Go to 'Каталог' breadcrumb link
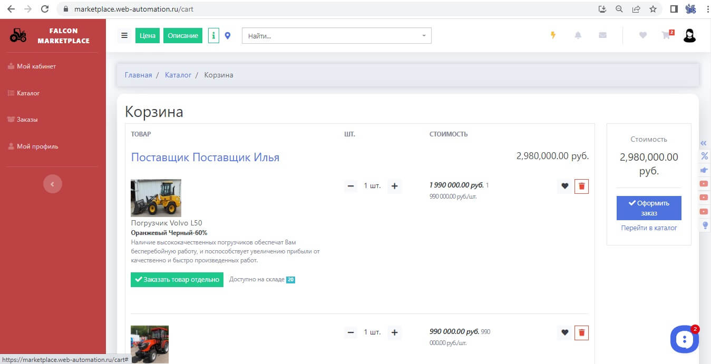711x364 pixels. (178, 75)
